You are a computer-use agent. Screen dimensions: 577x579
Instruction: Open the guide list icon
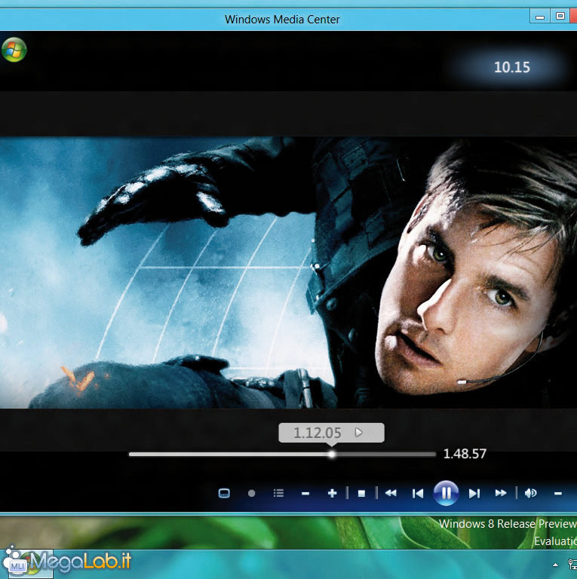(278, 493)
